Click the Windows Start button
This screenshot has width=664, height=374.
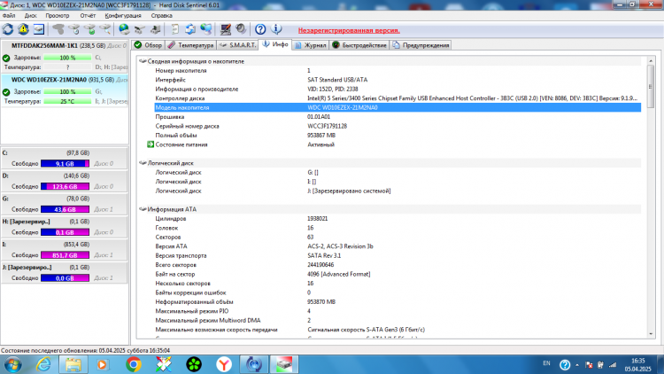[x=12, y=364]
